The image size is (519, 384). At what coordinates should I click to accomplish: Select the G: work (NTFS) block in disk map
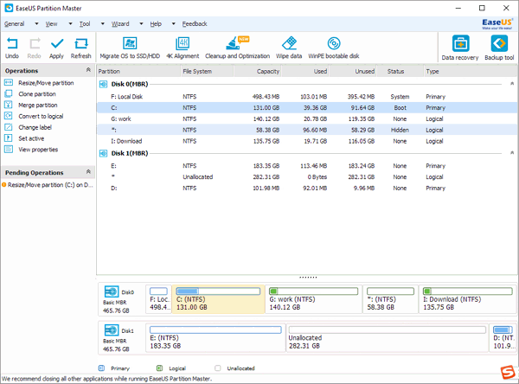click(314, 299)
